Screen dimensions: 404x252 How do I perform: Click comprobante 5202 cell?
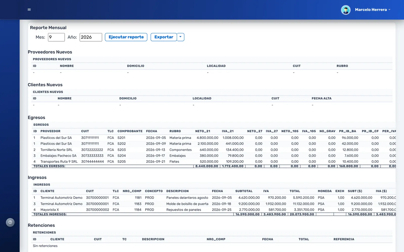[121, 144]
